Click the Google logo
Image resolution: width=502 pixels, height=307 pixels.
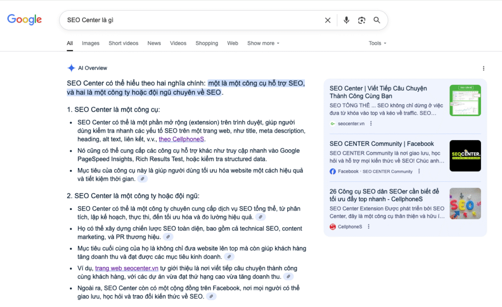pos(25,20)
